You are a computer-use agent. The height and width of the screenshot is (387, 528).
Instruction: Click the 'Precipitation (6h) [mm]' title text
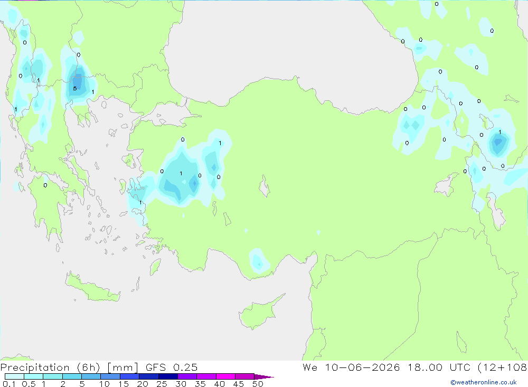pos(69,367)
